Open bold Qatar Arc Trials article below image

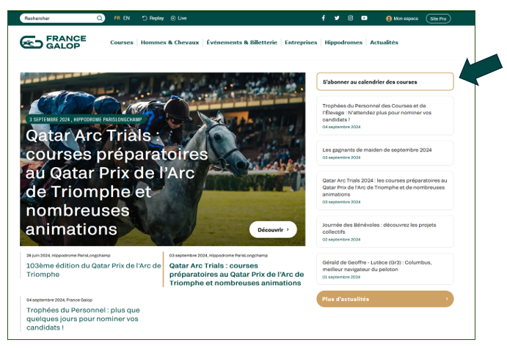click(x=236, y=274)
